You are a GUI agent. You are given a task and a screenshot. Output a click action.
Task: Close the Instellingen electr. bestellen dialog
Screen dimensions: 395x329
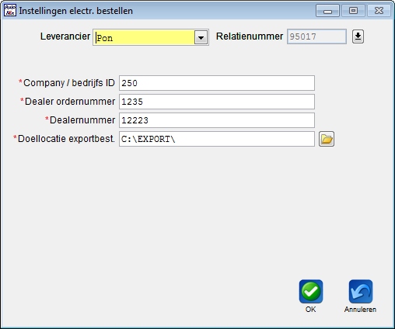tap(379, 11)
